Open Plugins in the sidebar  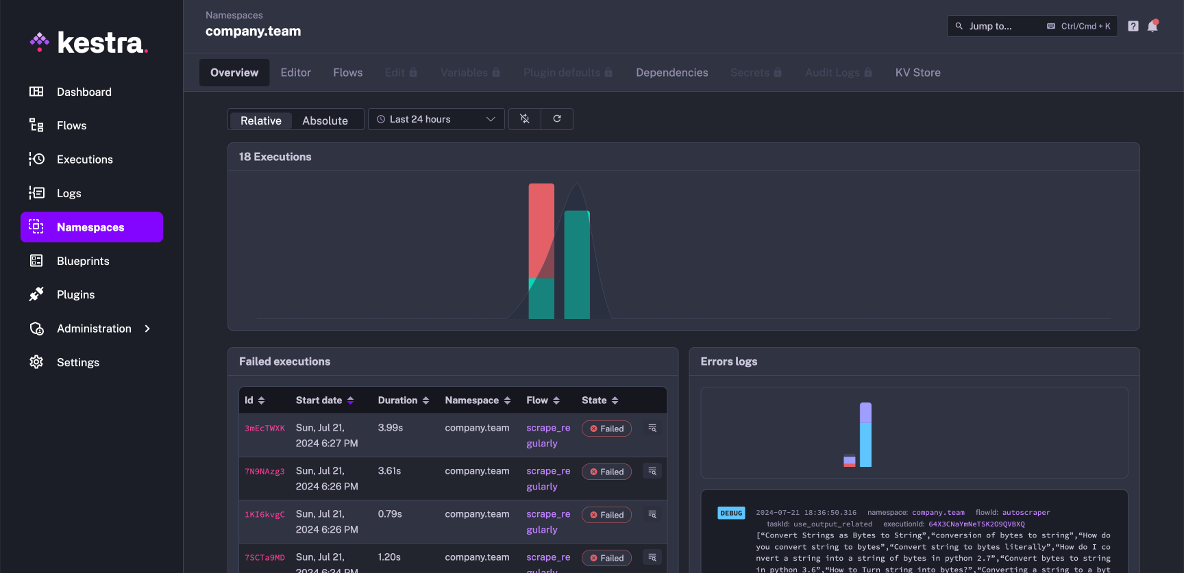pos(75,294)
